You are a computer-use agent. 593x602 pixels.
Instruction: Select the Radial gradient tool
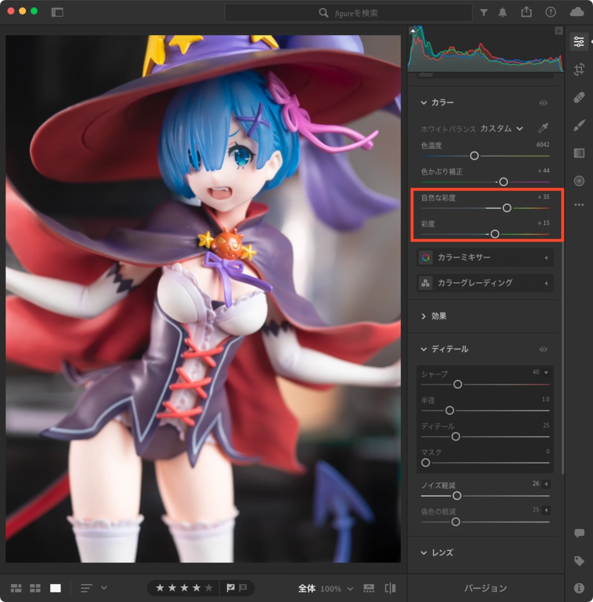(x=579, y=181)
